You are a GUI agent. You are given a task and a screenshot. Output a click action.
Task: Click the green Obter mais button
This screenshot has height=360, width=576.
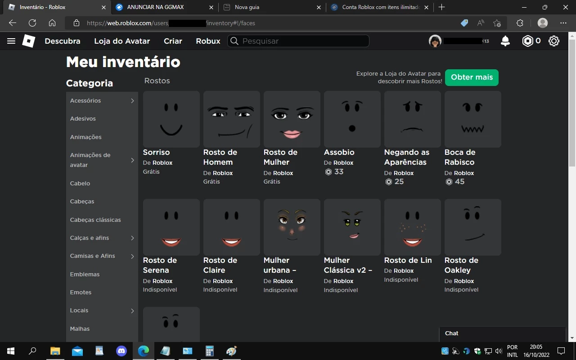(x=472, y=77)
